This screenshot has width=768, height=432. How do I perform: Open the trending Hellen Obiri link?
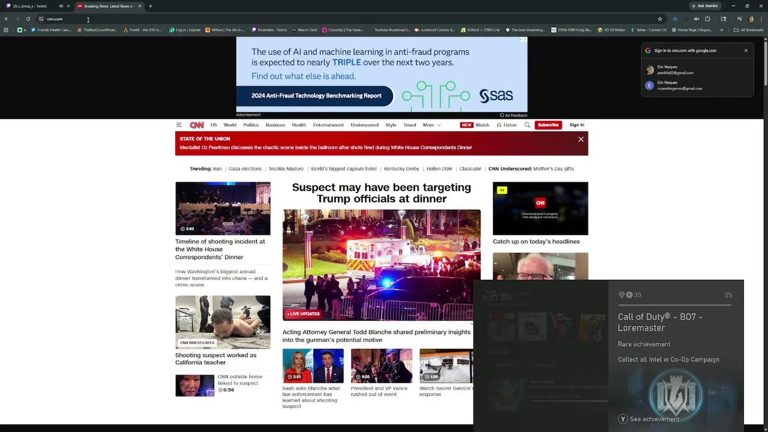point(439,169)
